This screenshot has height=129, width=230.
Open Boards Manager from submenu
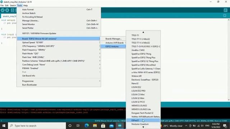click(113, 39)
